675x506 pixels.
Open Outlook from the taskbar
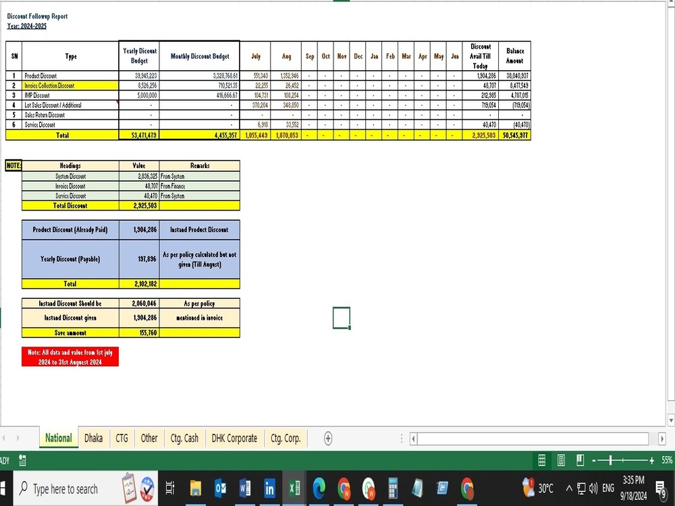click(x=221, y=488)
